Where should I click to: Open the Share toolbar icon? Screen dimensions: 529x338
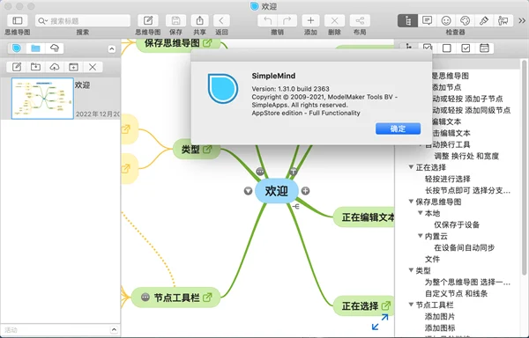coord(200,21)
